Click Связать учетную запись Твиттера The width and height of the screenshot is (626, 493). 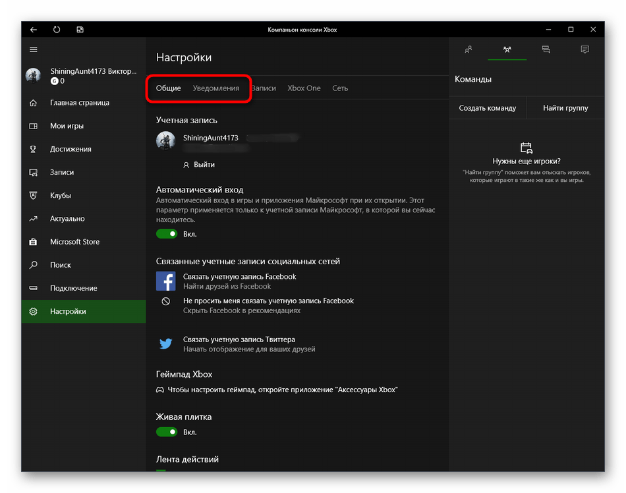coord(239,339)
